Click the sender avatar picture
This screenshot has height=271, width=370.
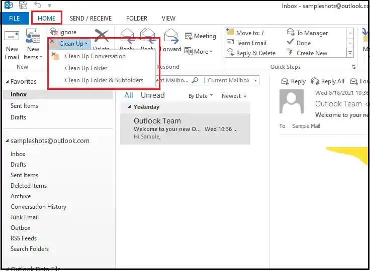[x=292, y=101]
